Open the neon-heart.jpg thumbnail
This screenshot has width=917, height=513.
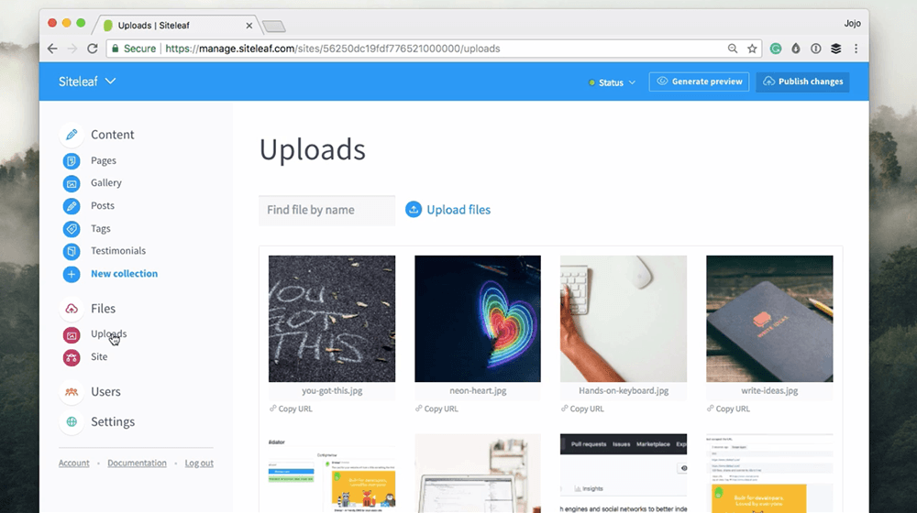tap(478, 319)
